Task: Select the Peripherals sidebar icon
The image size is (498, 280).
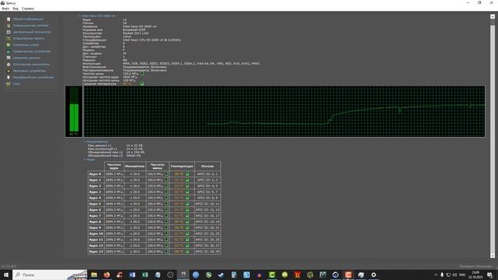Action: [x=9, y=78]
